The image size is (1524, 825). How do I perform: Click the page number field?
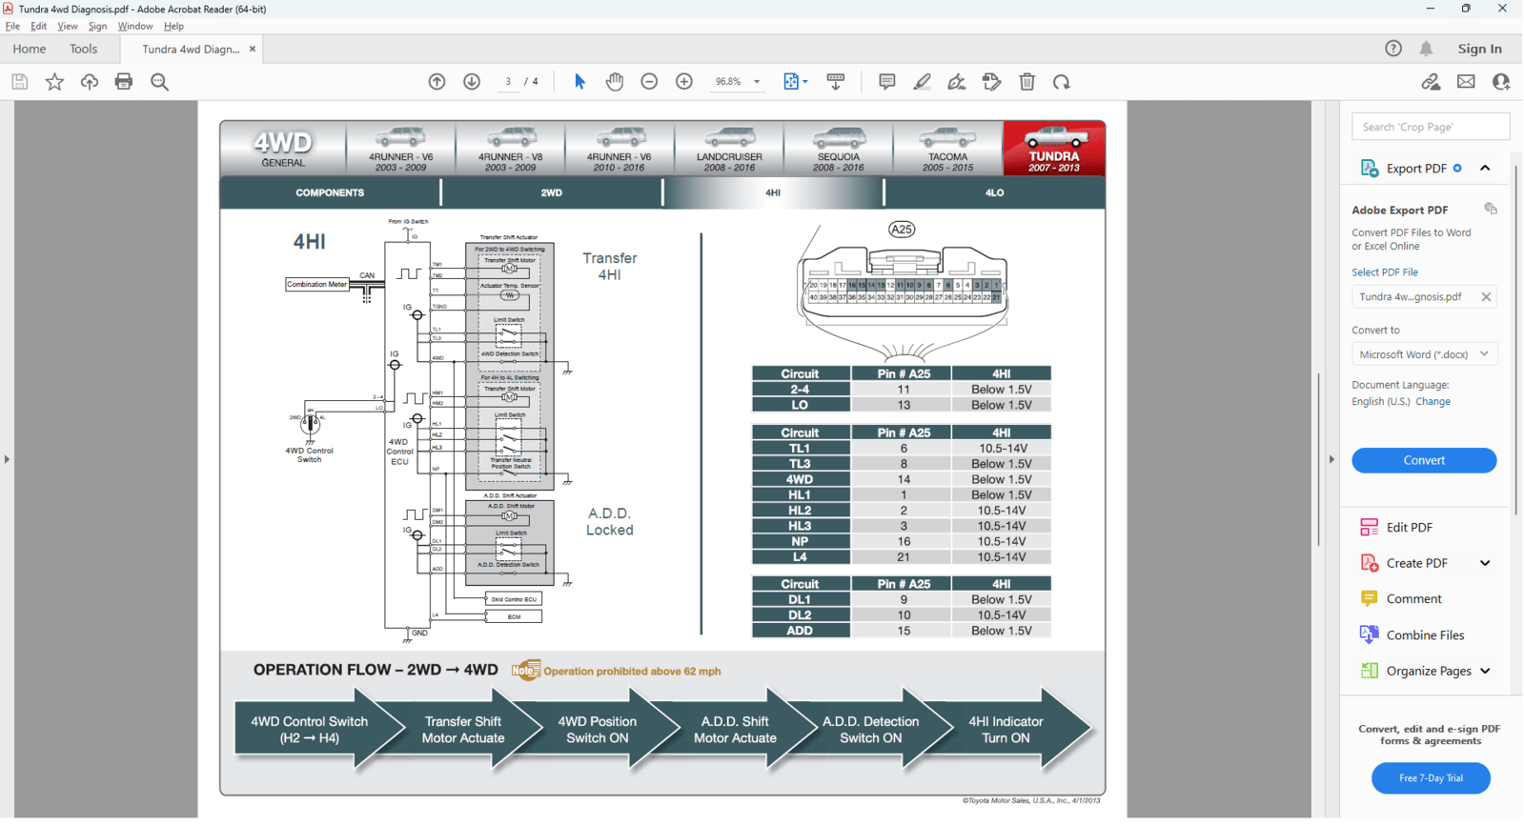click(x=508, y=82)
